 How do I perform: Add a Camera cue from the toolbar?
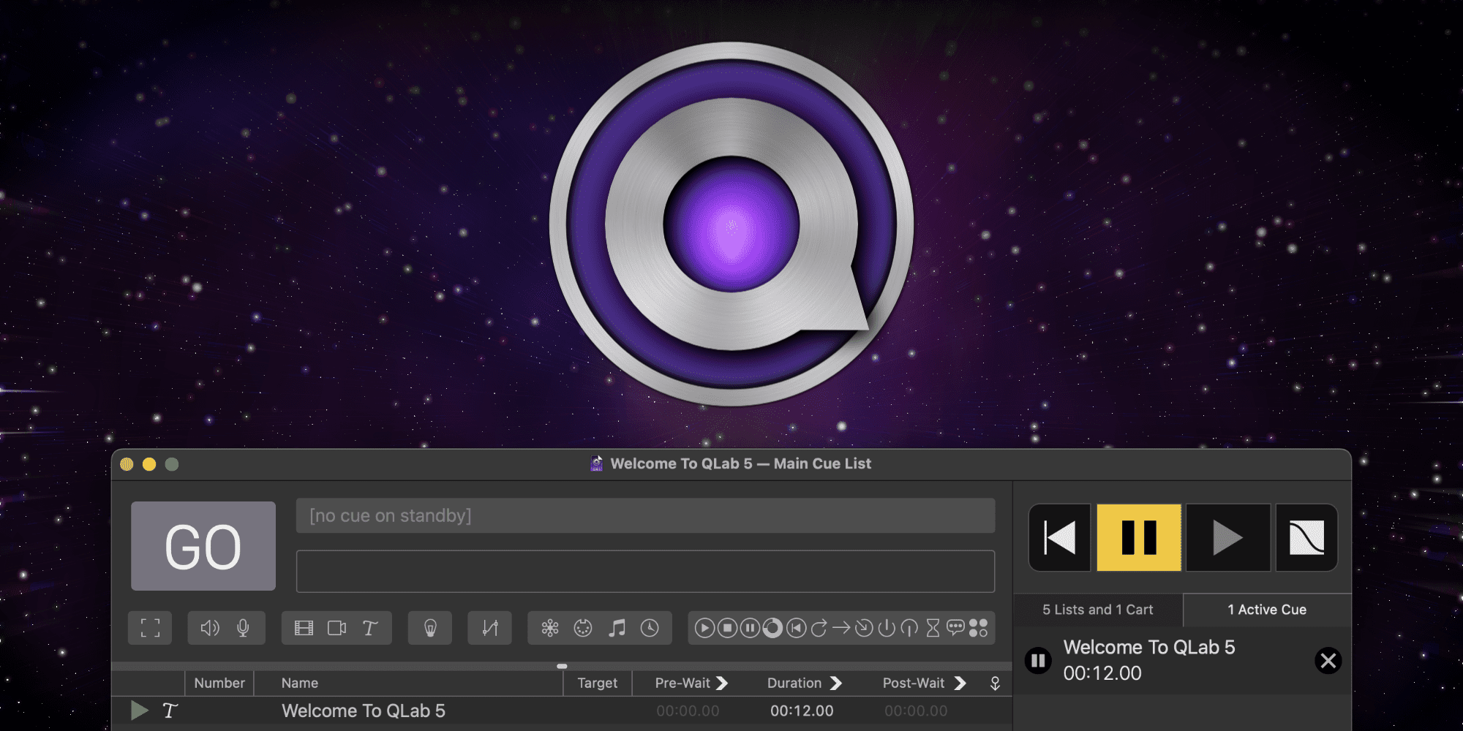click(336, 628)
